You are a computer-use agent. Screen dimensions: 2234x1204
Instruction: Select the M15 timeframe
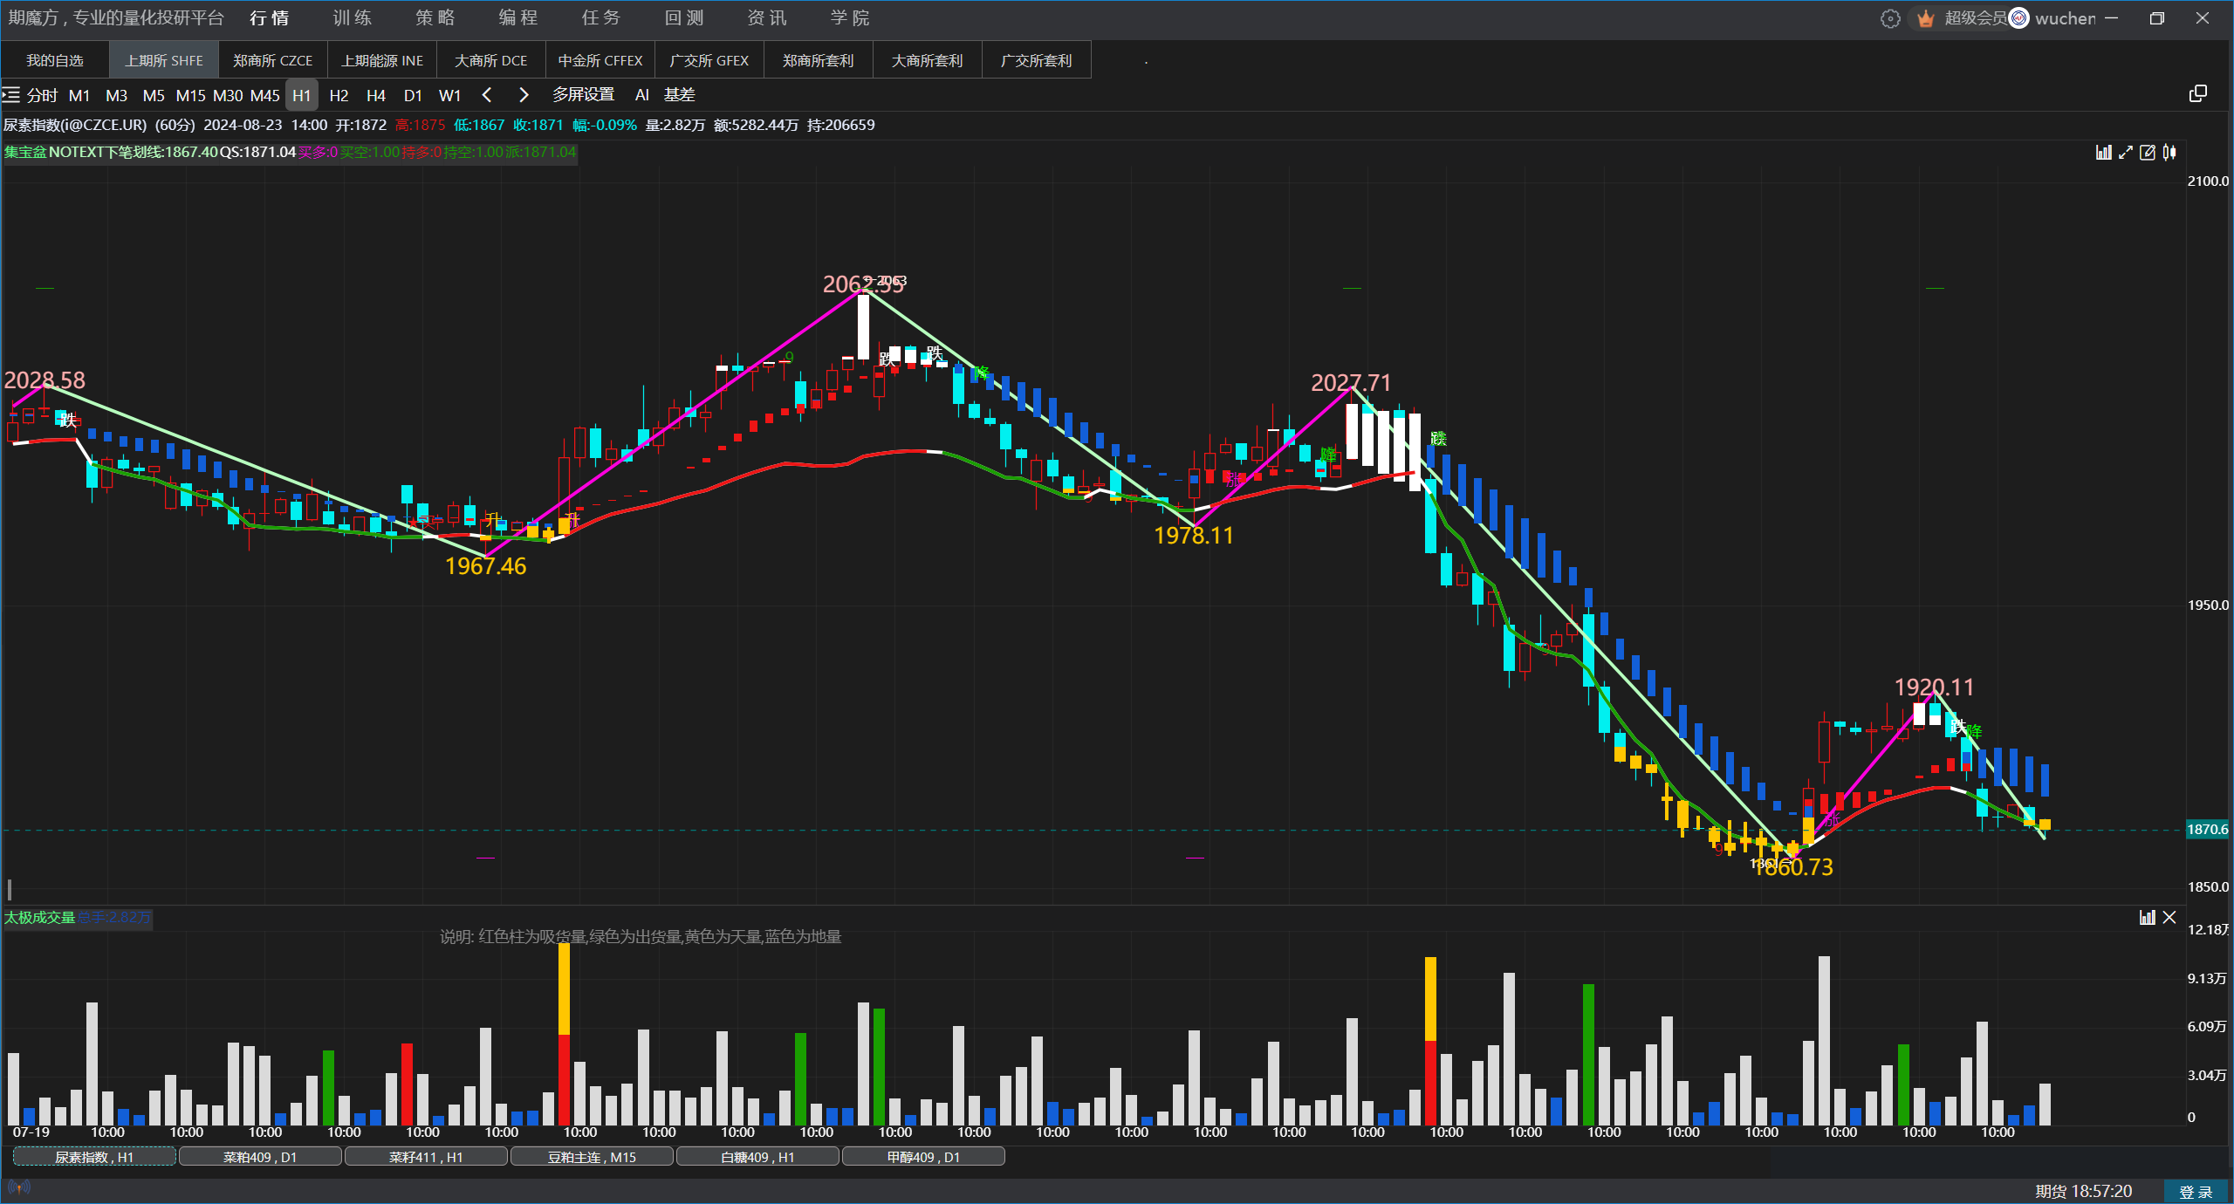coord(190,95)
